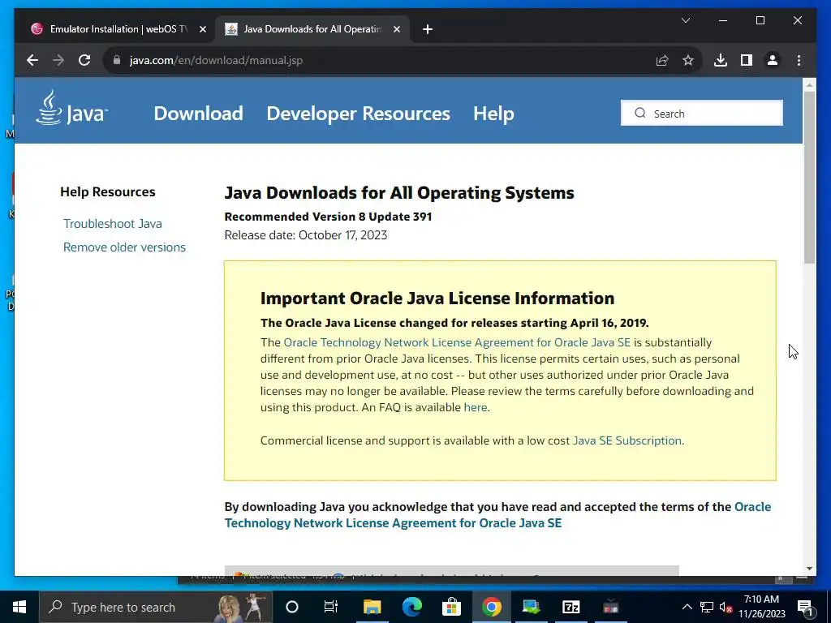Click the search magnifier icon
Screen dimensions: 831x623
click(x=640, y=114)
